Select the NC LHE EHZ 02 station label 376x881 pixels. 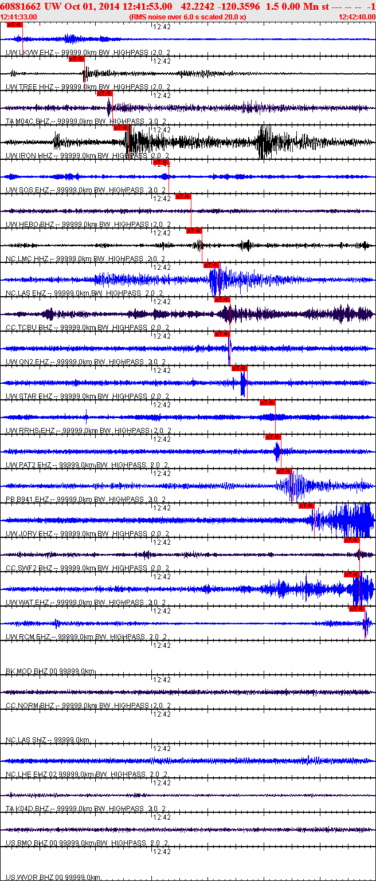[x=86, y=774]
